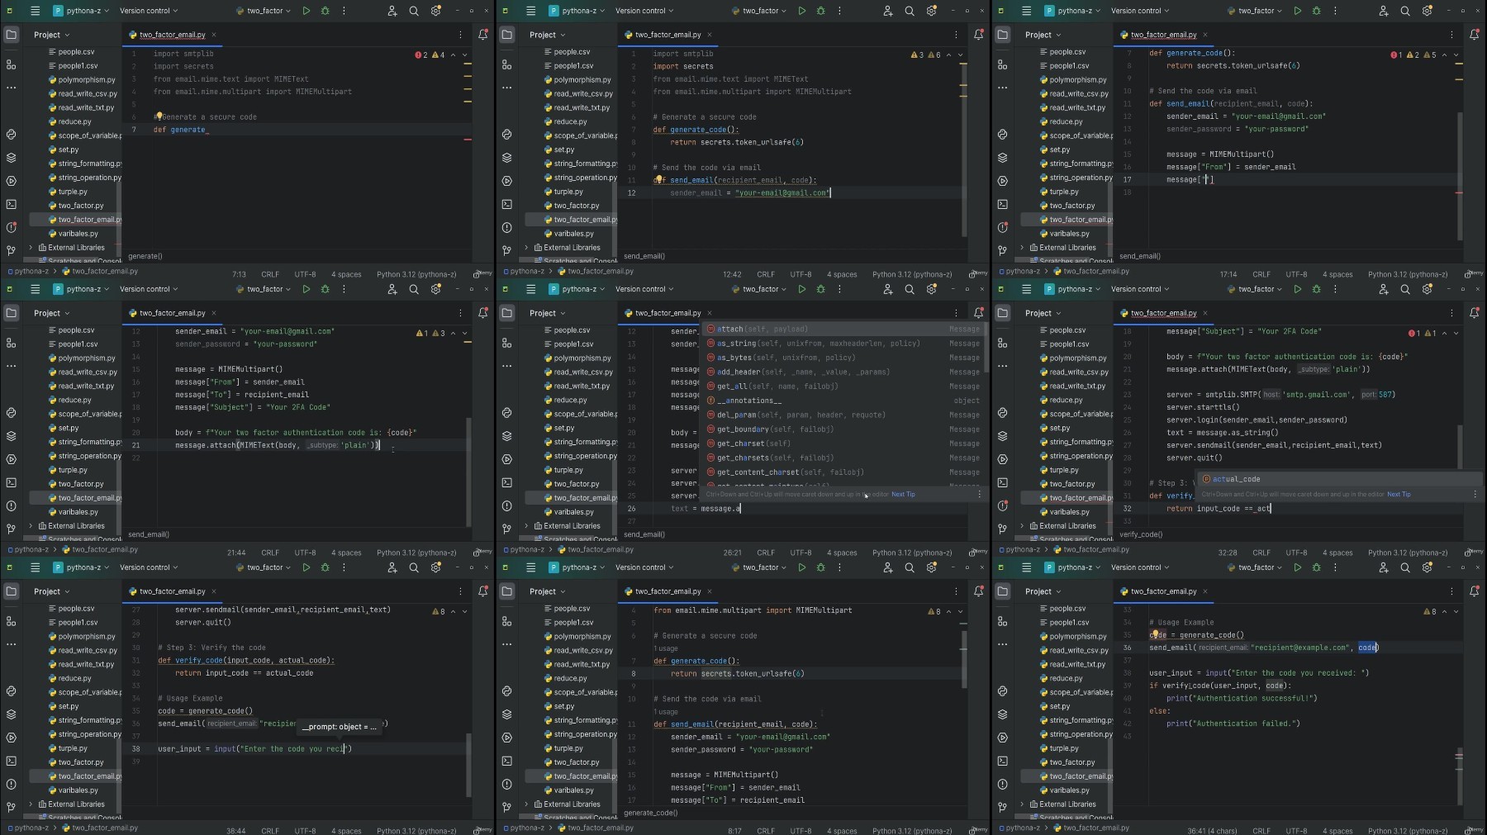The width and height of the screenshot is (1487, 835).
Task: Click Next Tip link under the actual_code suggestion
Action: pyautogui.click(x=1399, y=495)
